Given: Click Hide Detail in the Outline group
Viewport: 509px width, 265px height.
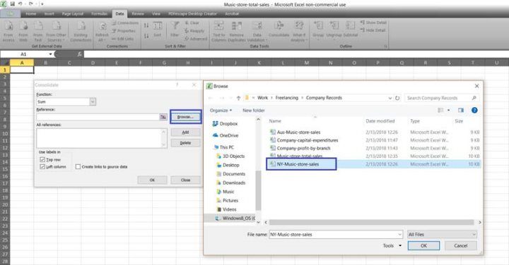Looking at the screenshot, I should coord(373,30).
